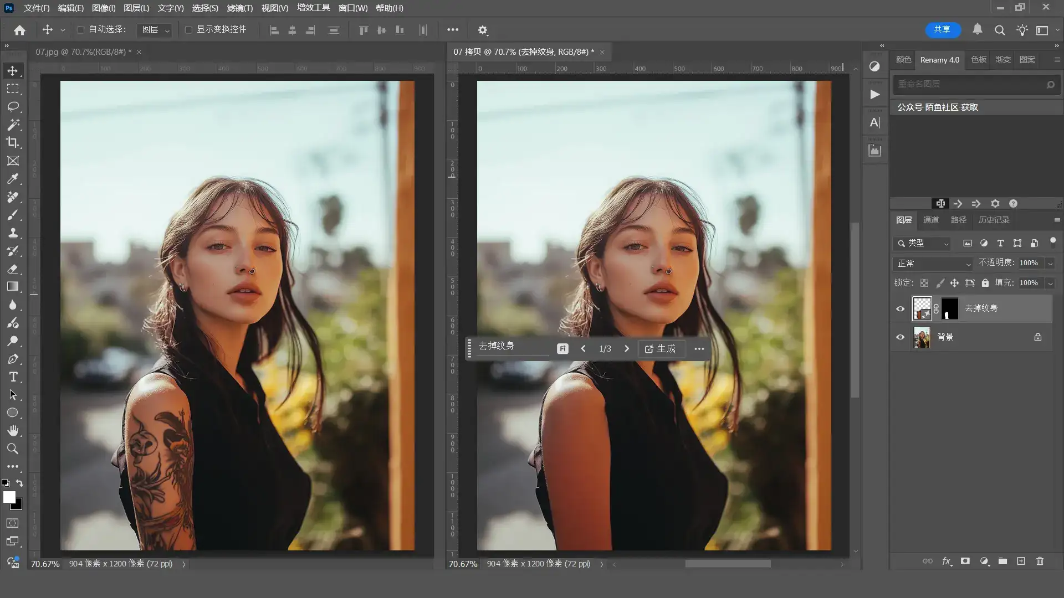
Task: Click the blue 共享 share button
Action: click(942, 30)
